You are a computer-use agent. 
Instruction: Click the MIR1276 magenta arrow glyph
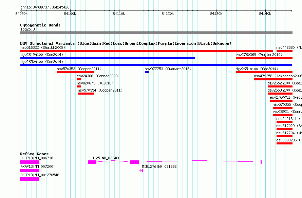141,171
